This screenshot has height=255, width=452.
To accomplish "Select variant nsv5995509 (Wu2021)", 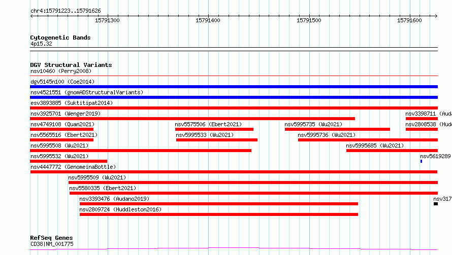I will tap(97, 177).
